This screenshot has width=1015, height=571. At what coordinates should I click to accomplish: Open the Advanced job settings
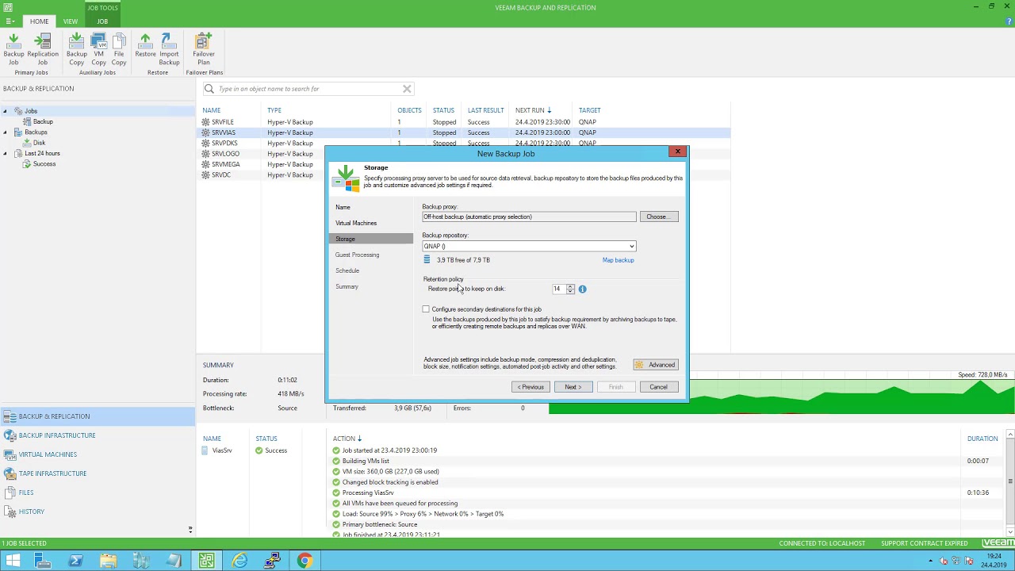656,365
